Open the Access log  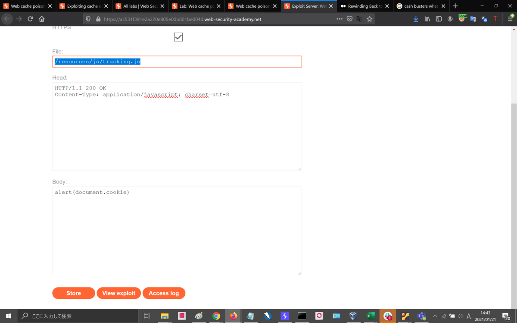[x=164, y=293]
